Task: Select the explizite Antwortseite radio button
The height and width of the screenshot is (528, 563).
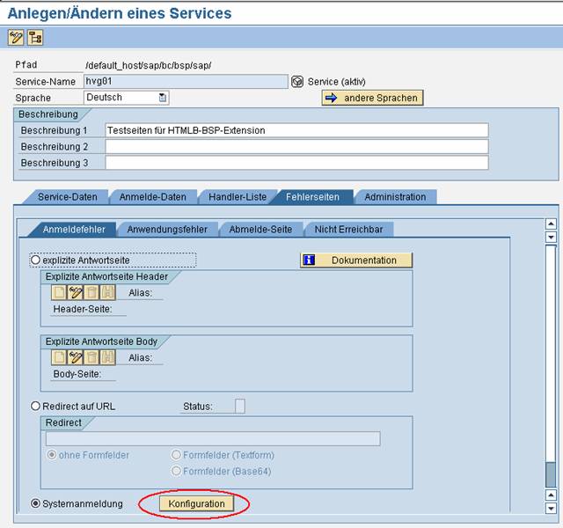Action: click(35, 260)
